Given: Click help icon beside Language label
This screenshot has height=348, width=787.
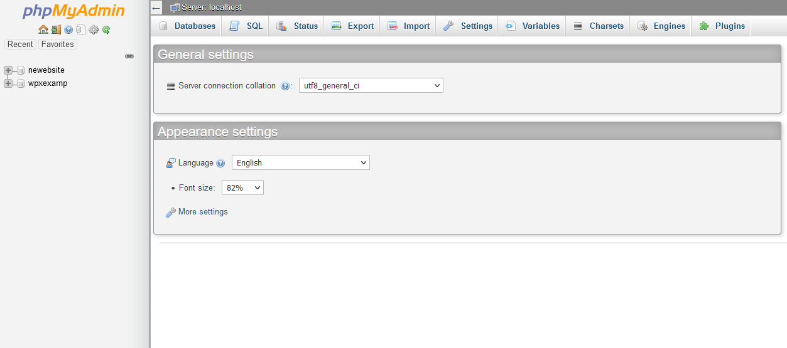Looking at the screenshot, I should pos(220,163).
